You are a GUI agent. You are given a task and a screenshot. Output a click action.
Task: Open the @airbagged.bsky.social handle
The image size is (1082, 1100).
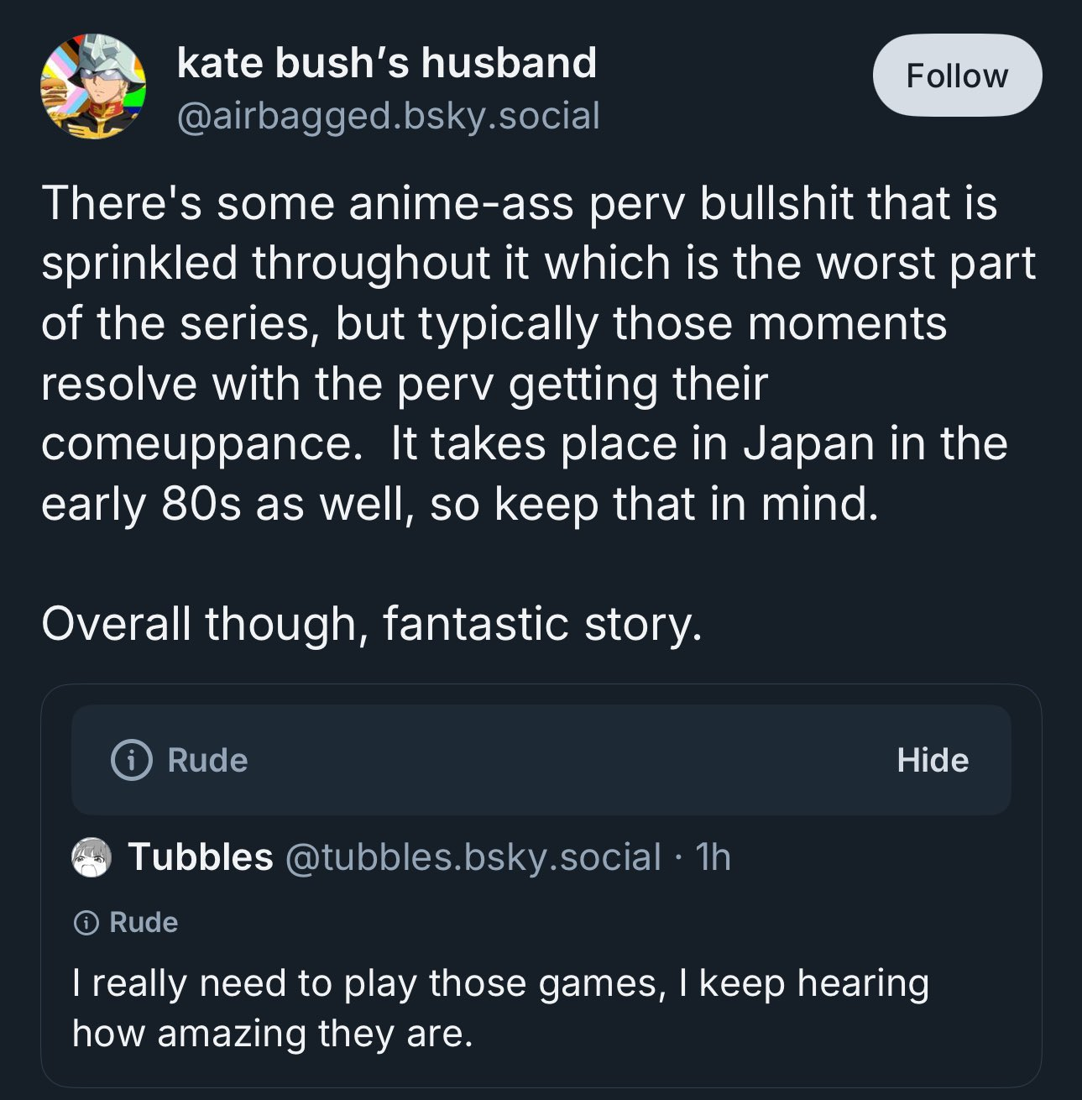(388, 115)
